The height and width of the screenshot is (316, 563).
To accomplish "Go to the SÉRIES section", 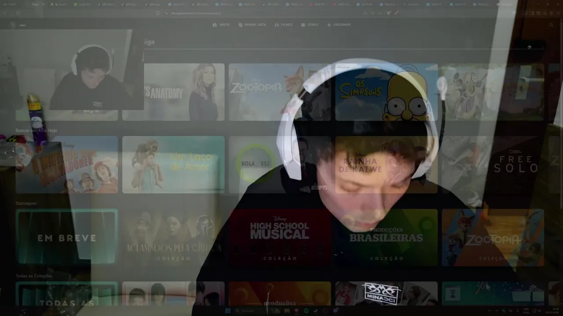I will [x=310, y=25].
